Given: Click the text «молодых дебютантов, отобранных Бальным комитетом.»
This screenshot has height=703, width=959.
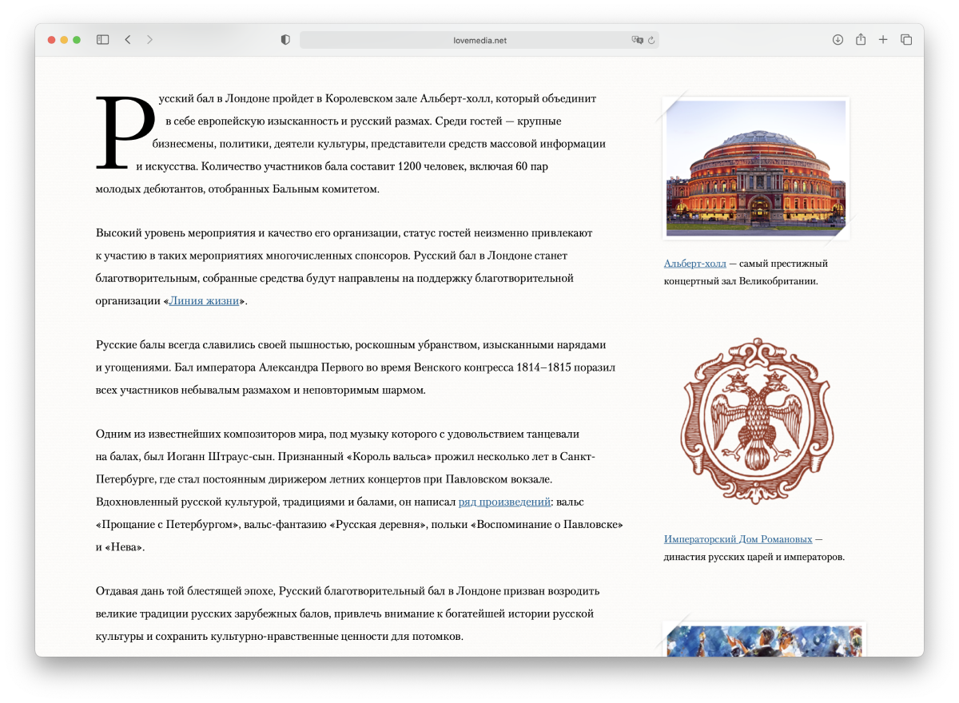Looking at the screenshot, I should [x=237, y=189].
